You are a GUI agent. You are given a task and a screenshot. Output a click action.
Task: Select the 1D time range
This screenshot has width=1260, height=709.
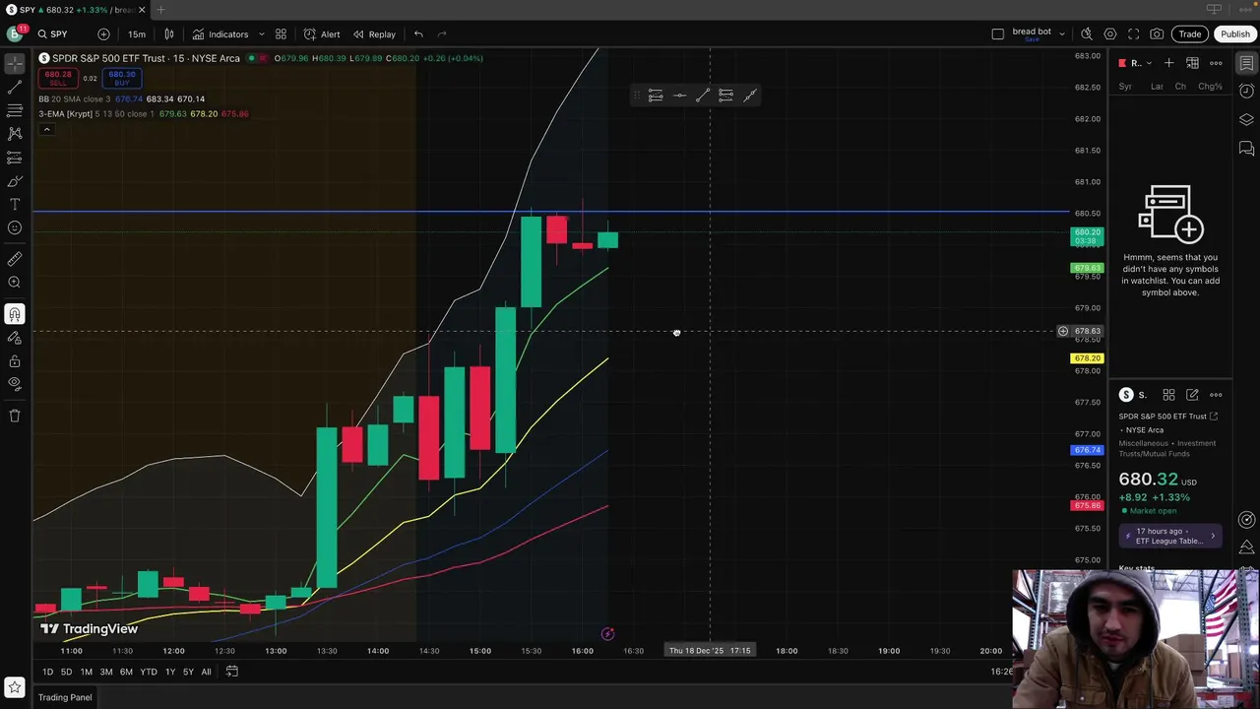[47, 672]
